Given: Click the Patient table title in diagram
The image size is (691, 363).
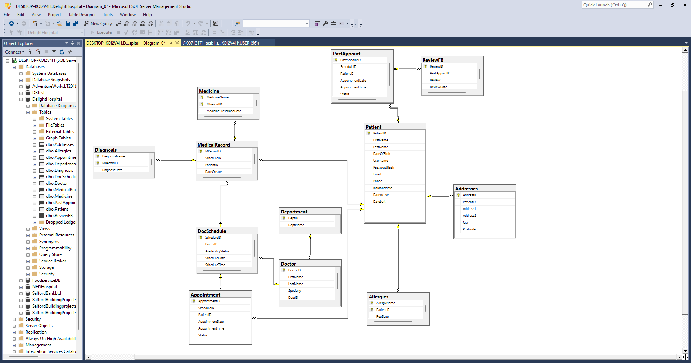Looking at the screenshot, I should (x=374, y=127).
